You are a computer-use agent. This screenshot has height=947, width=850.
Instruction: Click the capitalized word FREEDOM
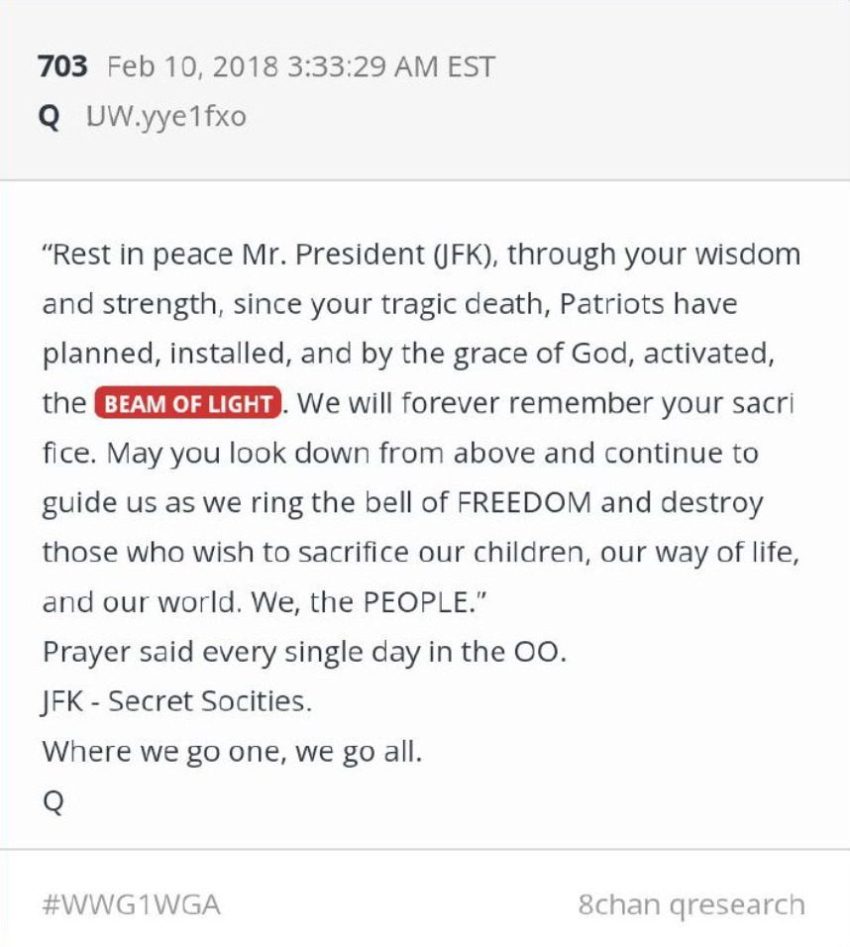click(x=524, y=503)
